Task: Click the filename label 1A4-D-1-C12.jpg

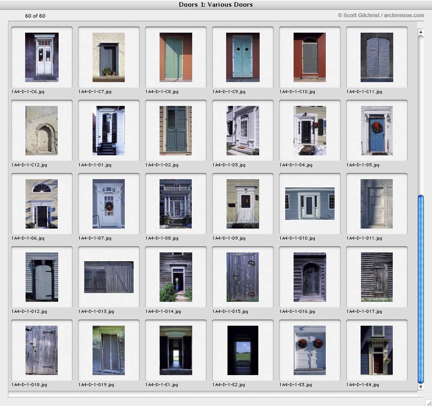Action: click(x=29, y=165)
